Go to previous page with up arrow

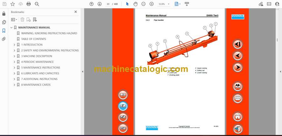click(x=91, y=4)
